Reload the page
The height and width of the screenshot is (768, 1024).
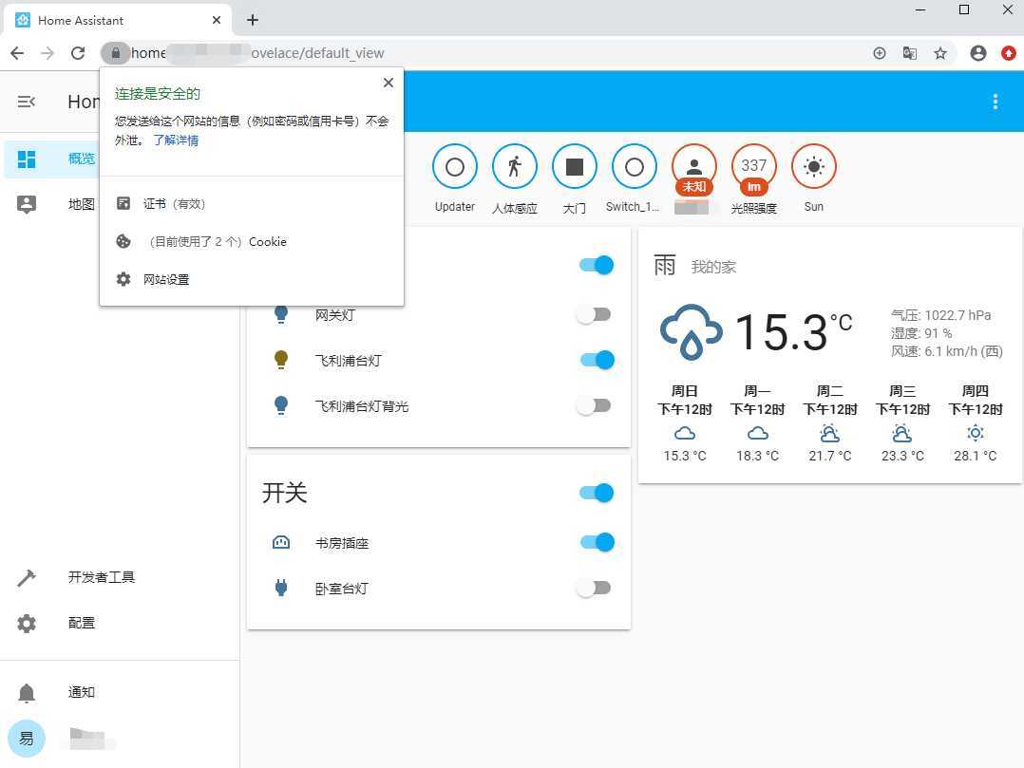coord(78,53)
